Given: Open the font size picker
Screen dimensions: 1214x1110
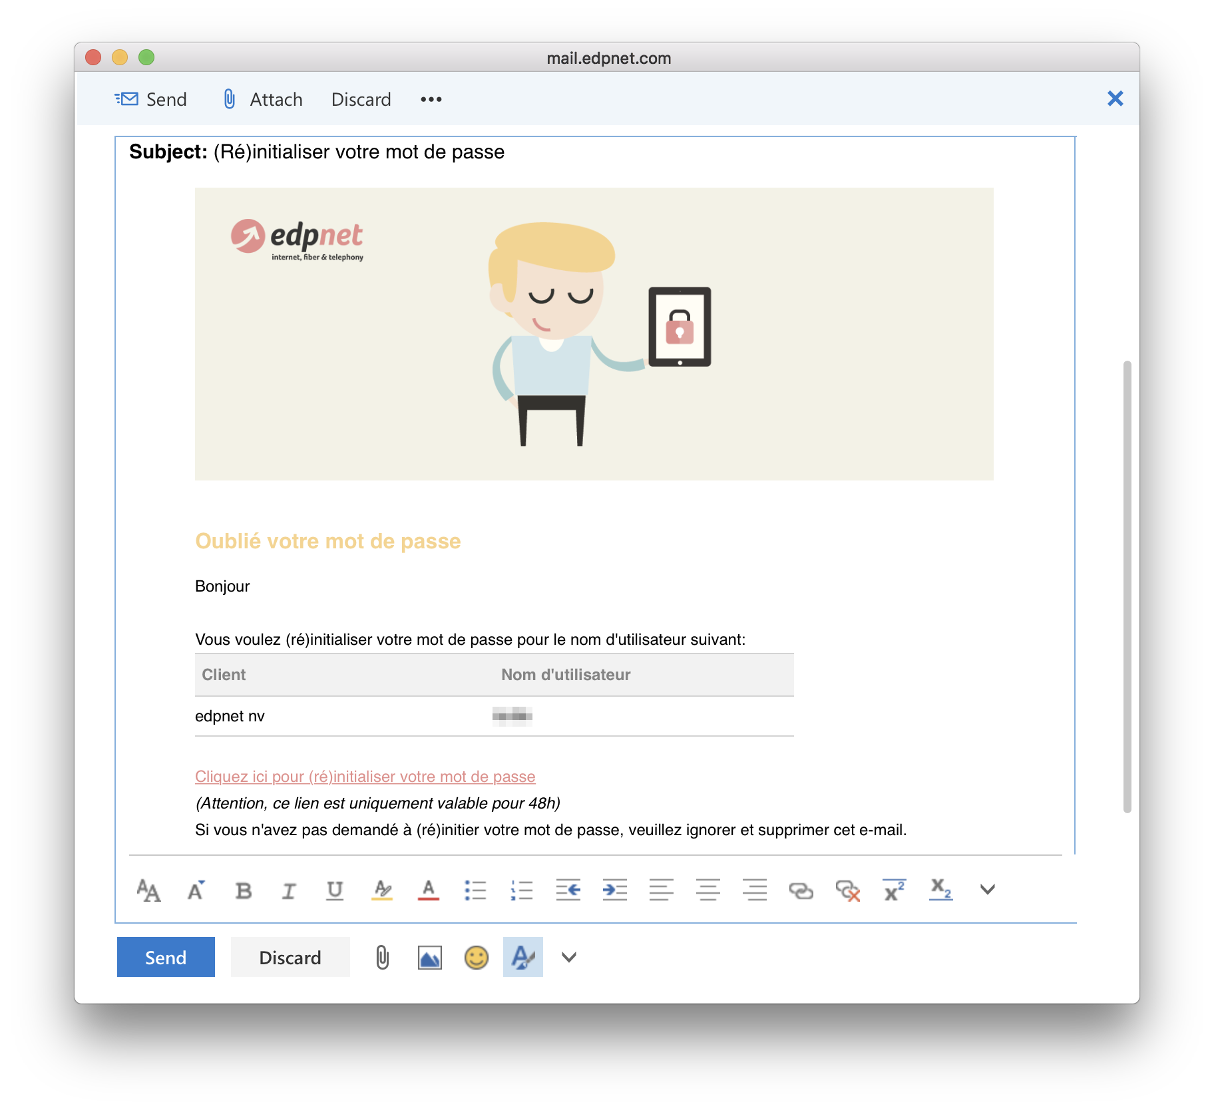Looking at the screenshot, I should [148, 890].
